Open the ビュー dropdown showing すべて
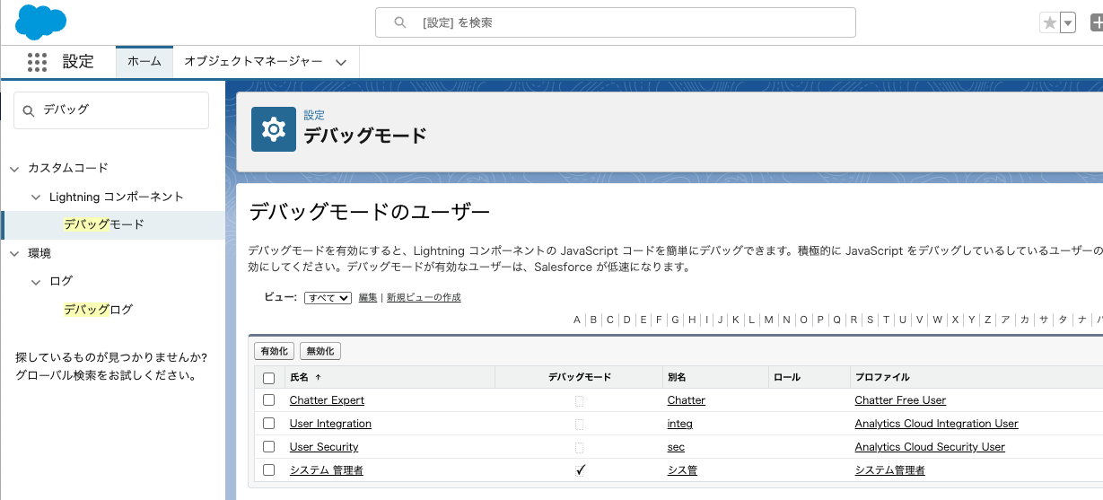The height and width of the screenshot is (500, 1103). click(328, 297)
